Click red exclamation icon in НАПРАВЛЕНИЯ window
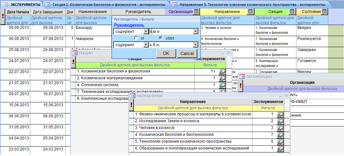 pyautogui.click(x=131, y=105)
